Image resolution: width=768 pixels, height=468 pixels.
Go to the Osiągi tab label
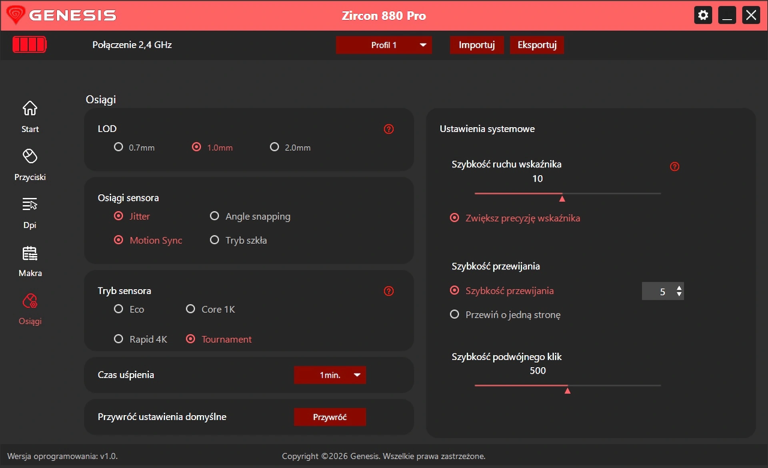30,321
